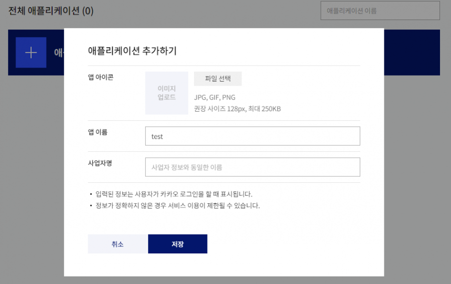451x284 pixels.
Task: Click the 앱 아이콘 label
Action: coord(101,77)
